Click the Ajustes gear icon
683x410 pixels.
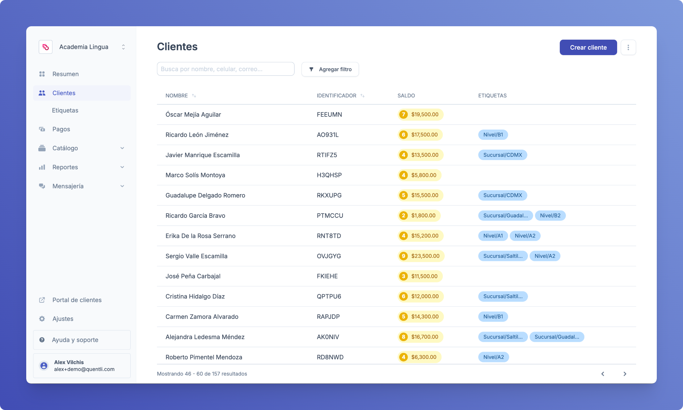coord(42,319)
